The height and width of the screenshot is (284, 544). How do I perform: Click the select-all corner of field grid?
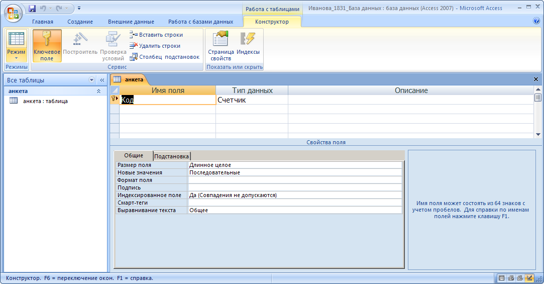pos(115,90)
